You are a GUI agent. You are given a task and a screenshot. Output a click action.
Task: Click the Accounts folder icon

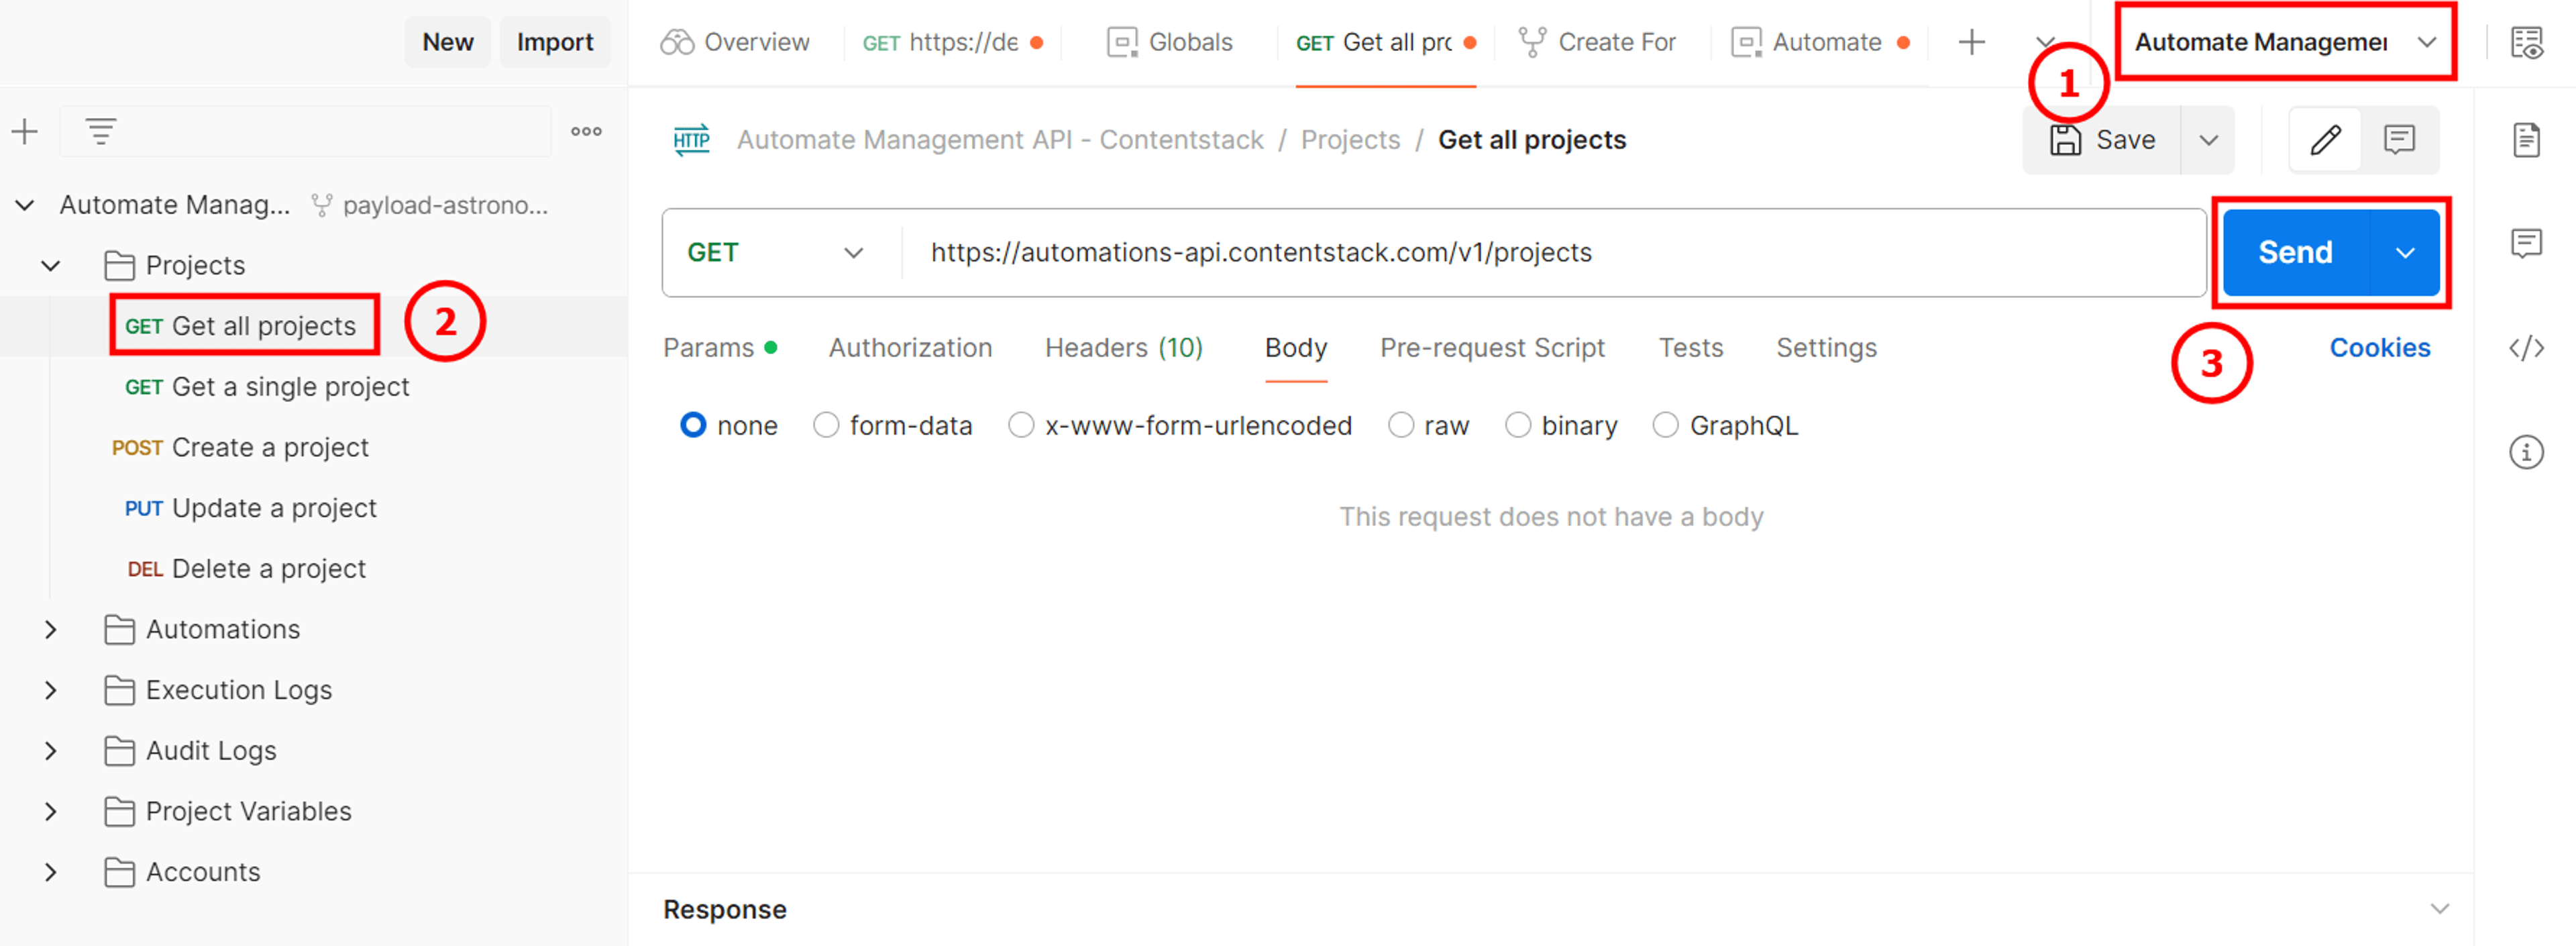click(x=119, y=872)
